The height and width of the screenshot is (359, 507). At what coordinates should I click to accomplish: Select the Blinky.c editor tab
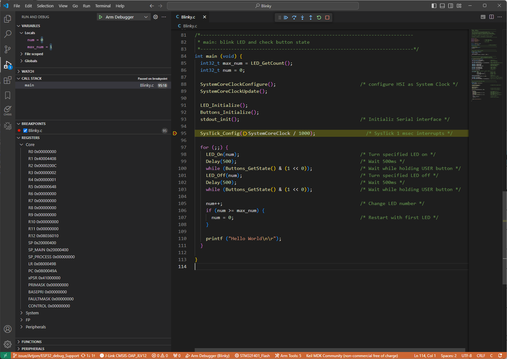(188, 17)
